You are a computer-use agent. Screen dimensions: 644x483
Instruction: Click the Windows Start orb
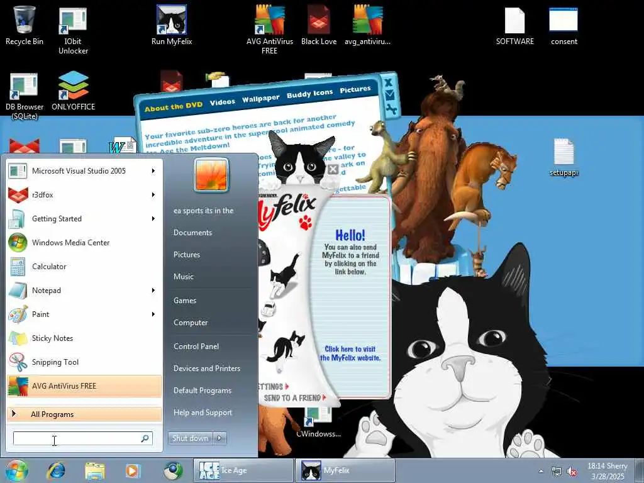tap(16, 470)
